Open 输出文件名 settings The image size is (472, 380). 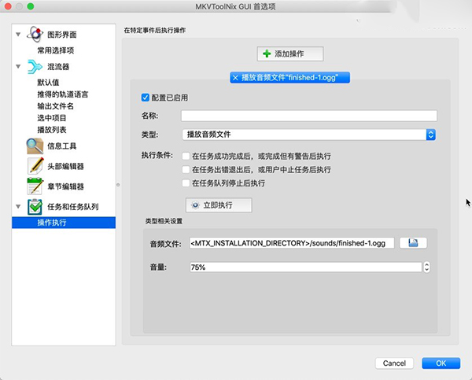pyautogui.click(x=55, y=106)
